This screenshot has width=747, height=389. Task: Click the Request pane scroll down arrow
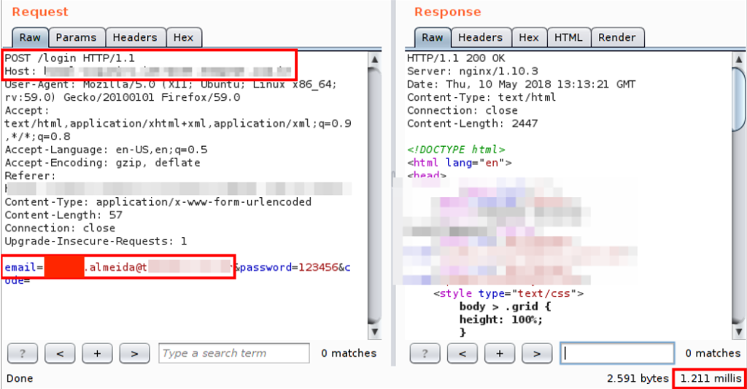(375, 334)
